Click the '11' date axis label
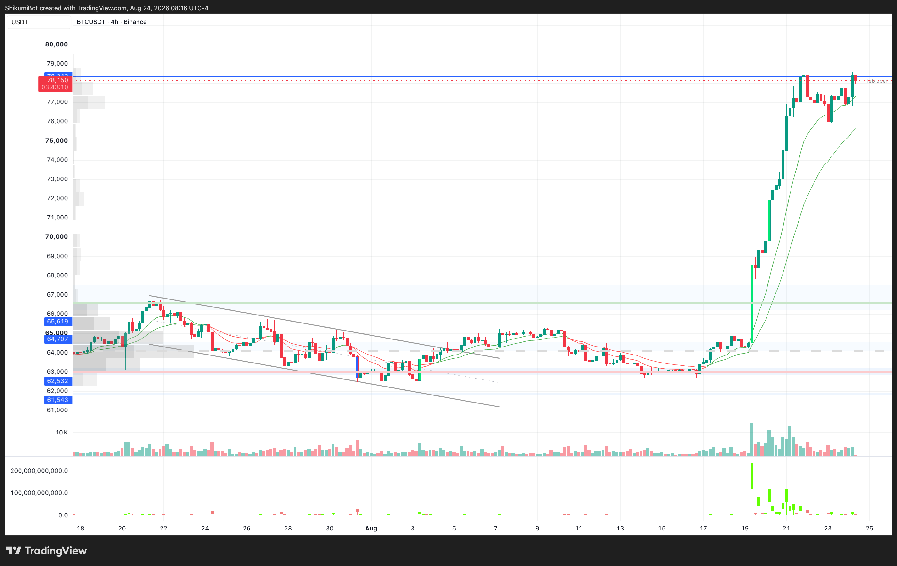This screenshot has width=897, height=566. [578, 528]
